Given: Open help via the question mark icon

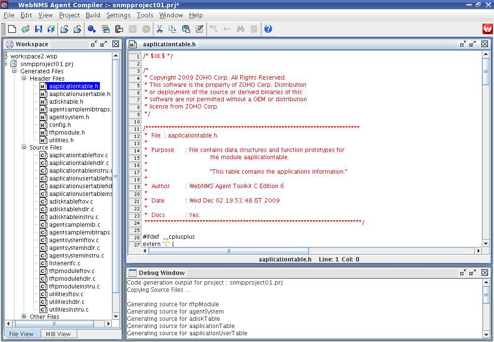Looking at the screenshot, I should point(268,29).
